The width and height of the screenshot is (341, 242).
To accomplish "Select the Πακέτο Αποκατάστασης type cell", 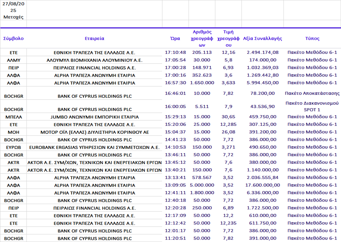I will click(x=312, y=93).
